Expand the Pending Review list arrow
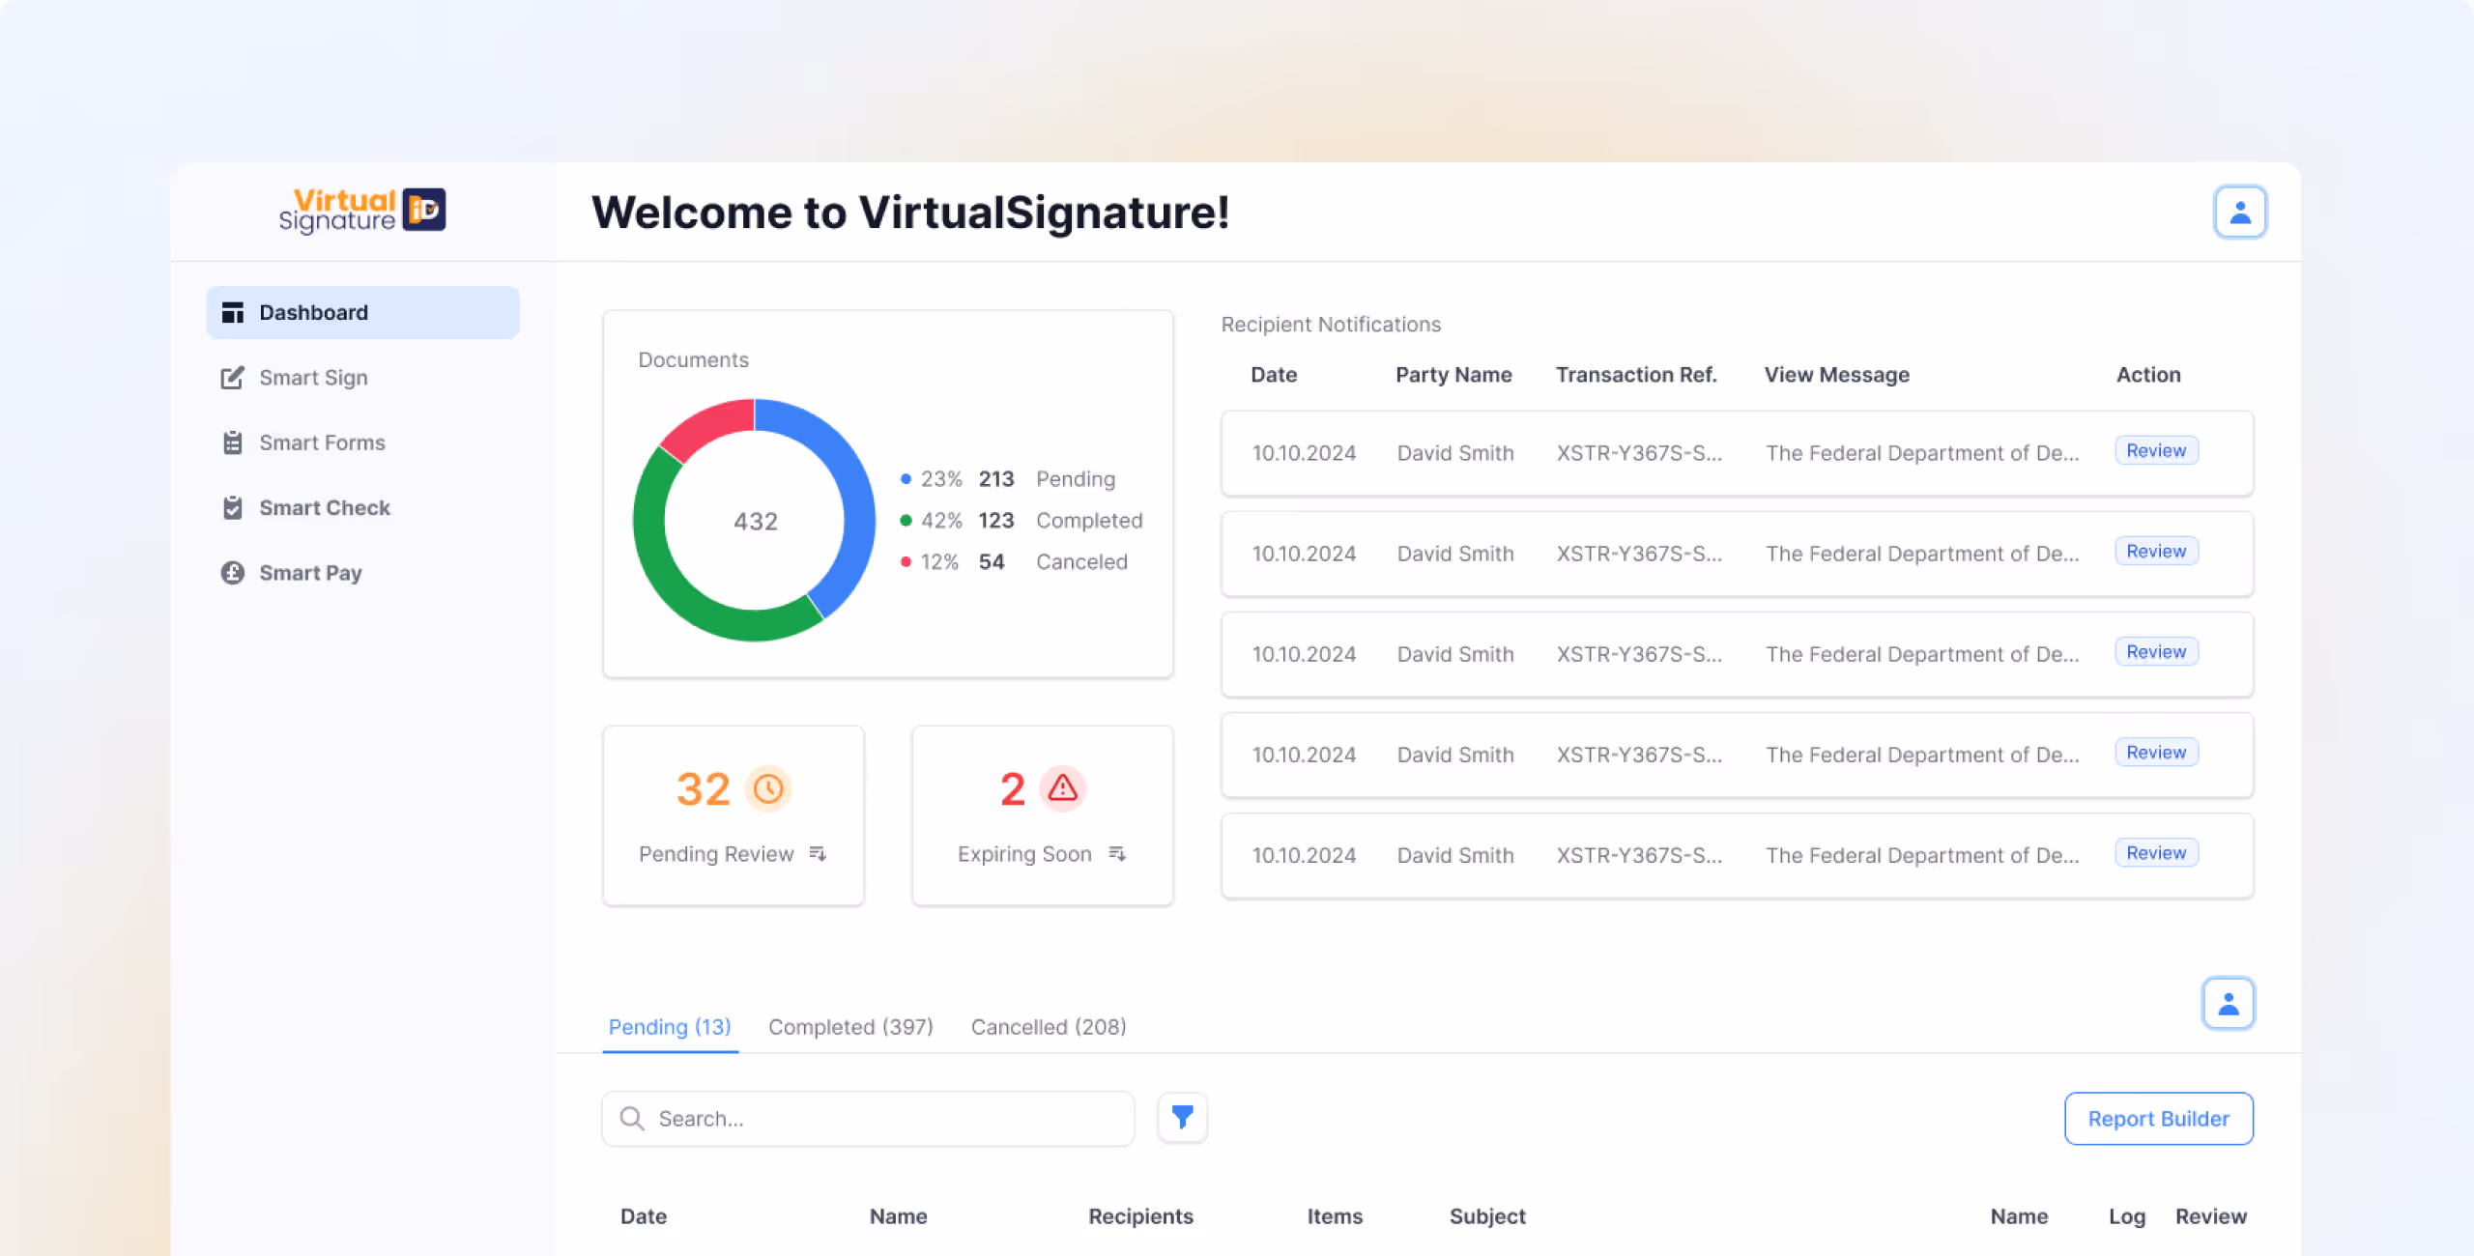The height and width of the screenshot is (1256, 2474). tap(818, 854)
